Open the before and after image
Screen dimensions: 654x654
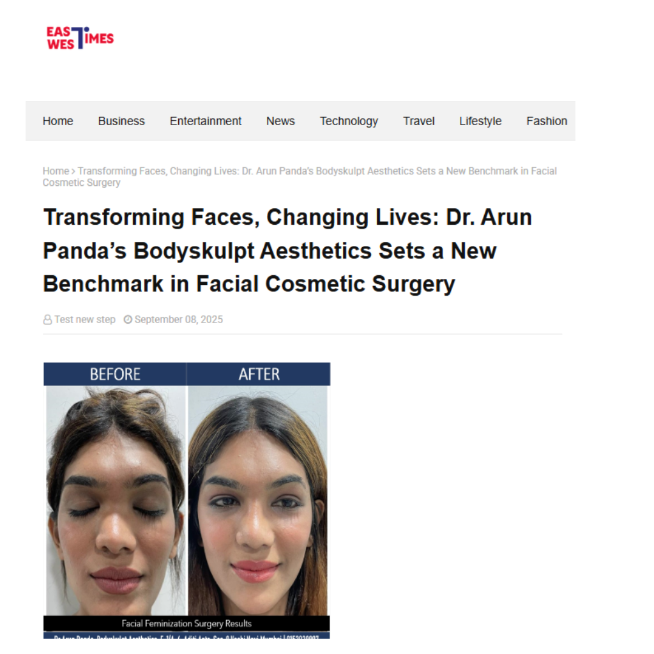pyautogui.click(x=187, y=500)
